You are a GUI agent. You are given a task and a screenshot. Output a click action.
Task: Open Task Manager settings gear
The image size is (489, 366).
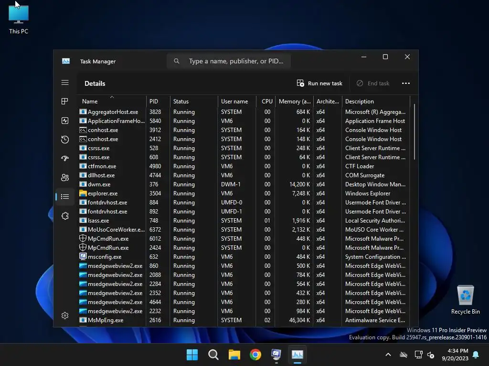point(65,315)
